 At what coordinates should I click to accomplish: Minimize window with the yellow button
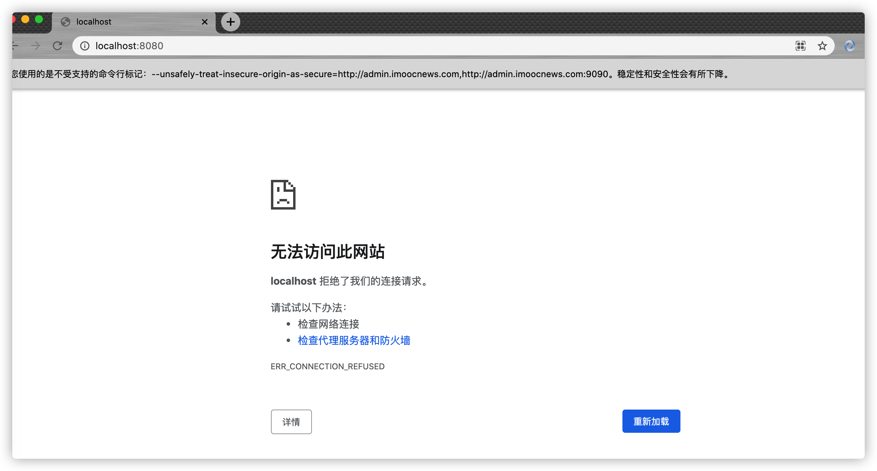[25, 19]
